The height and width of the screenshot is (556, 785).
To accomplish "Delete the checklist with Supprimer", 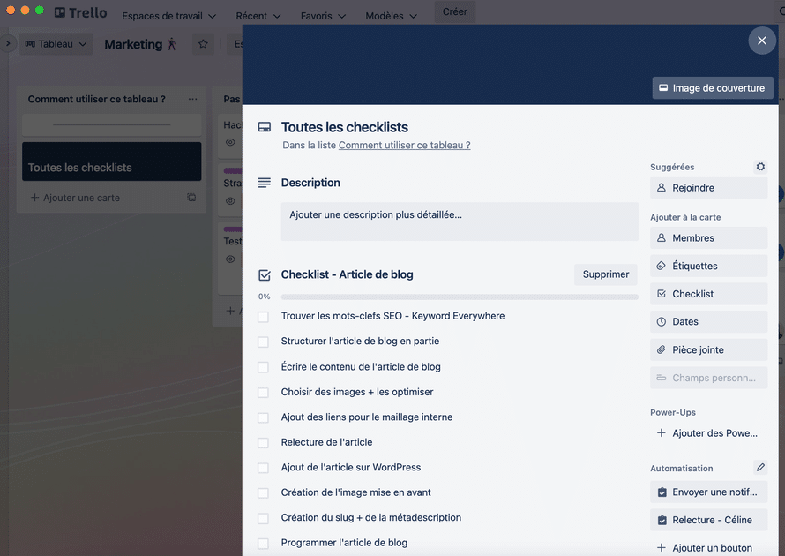I will point(606,274).
